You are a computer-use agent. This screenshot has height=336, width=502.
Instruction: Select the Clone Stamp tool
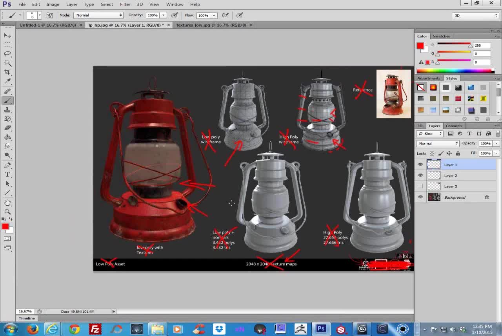[x=7, y=110]
